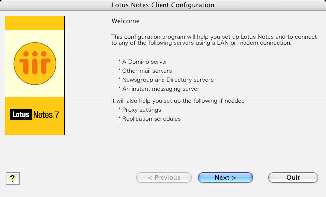The width and height of the screenshot is (326, 197).
Task: Click the yellow area below the Lotus Notes 7 wordmark
Action: (35, 127)
